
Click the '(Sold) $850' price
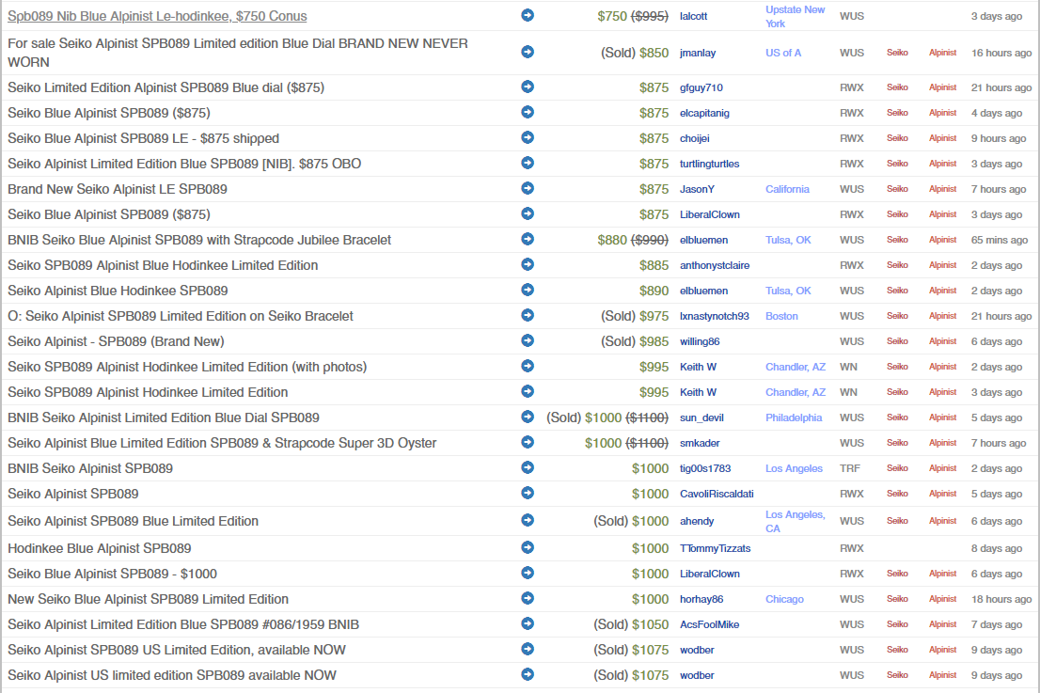pos(635,53)
